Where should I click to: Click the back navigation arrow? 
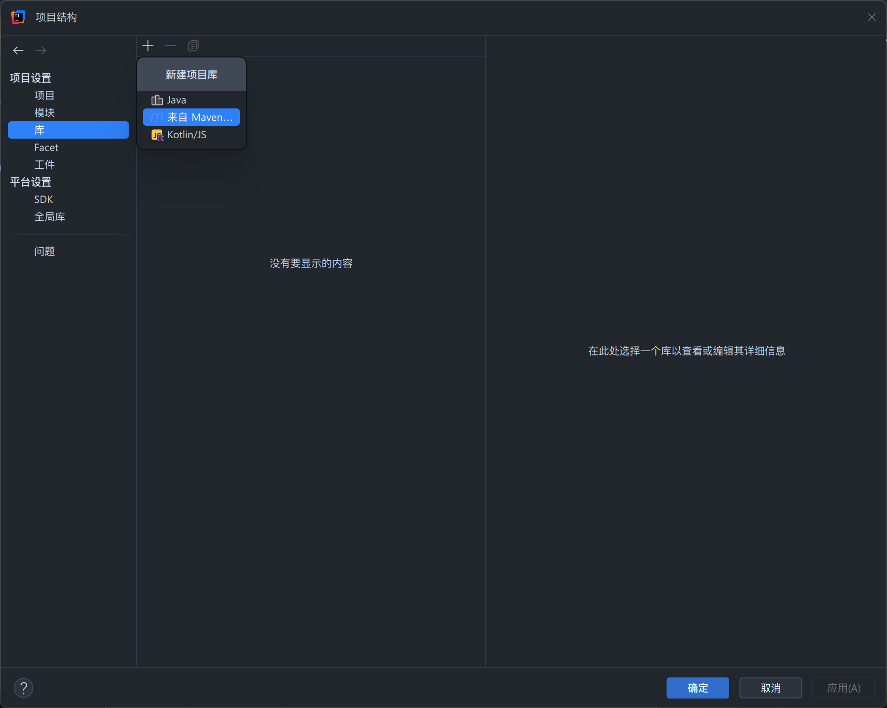[18, 51]
